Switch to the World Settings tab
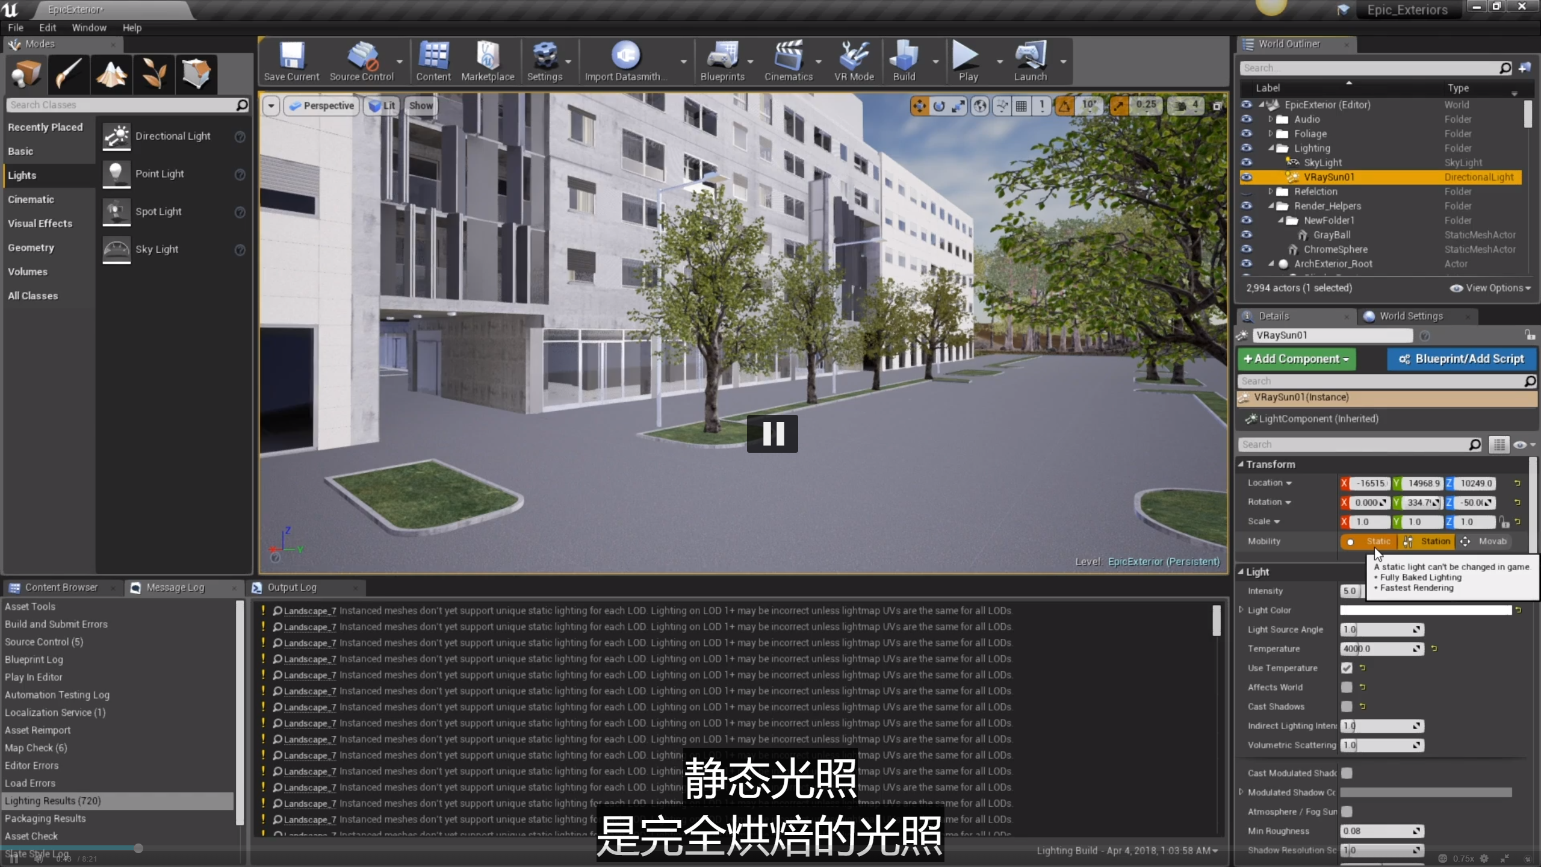 tap(1410, 316)
